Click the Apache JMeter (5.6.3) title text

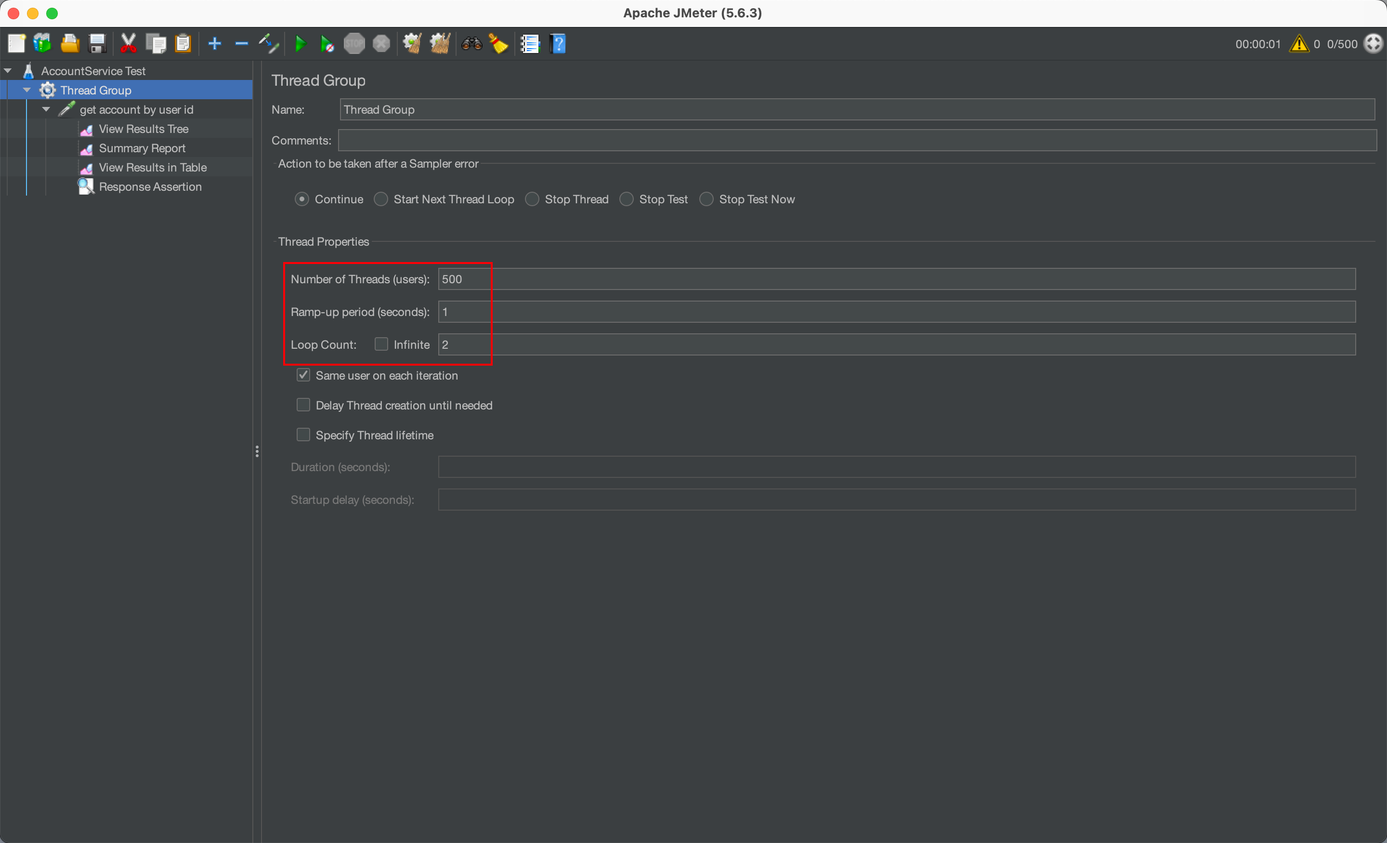(x=693, y=13)
